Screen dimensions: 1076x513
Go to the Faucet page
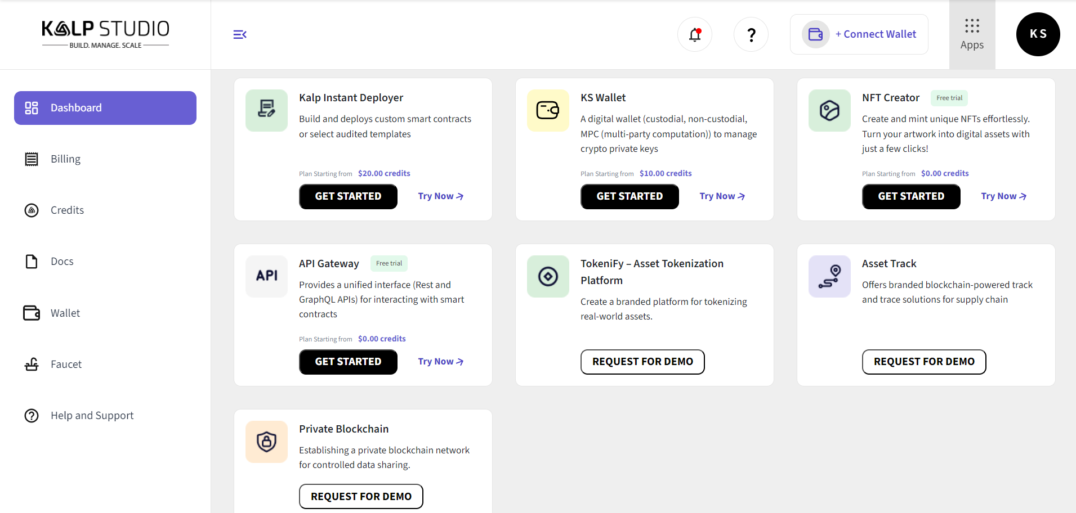click(66, 364)
